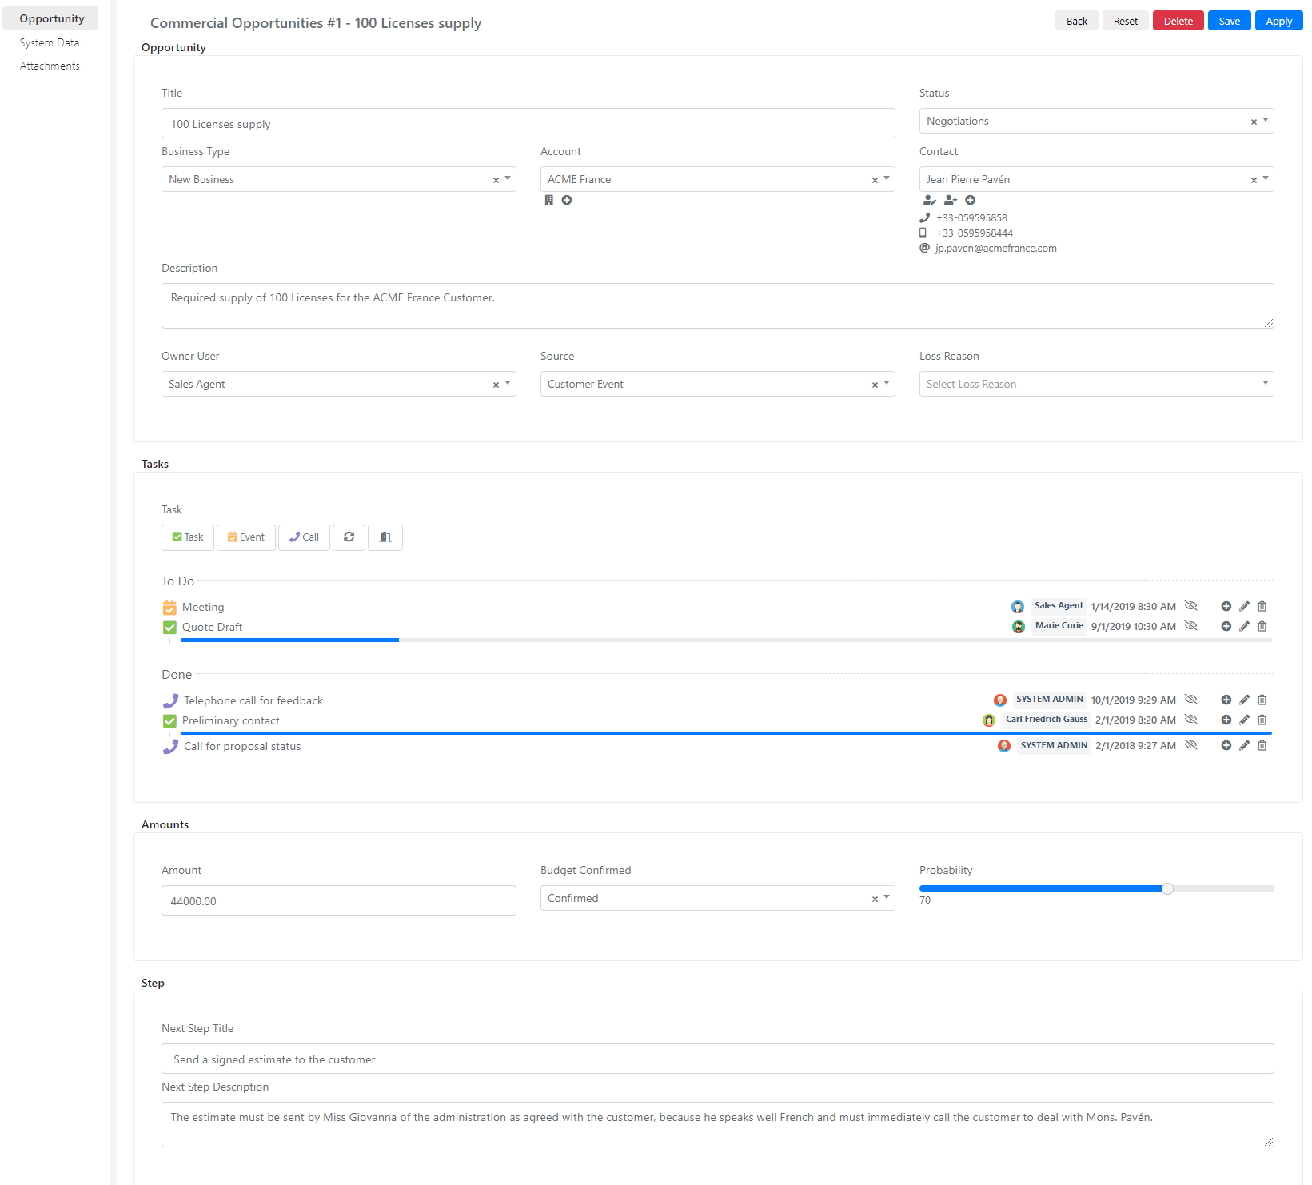
Task: Click the Save button
Action: 1230,21
